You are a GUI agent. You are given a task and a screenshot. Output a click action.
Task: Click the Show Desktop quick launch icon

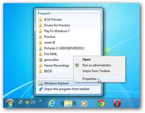point(33,102)
